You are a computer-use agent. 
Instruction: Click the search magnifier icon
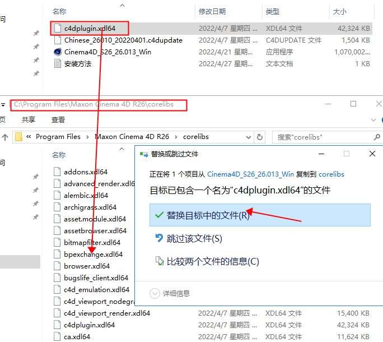[x=377, y=137]
